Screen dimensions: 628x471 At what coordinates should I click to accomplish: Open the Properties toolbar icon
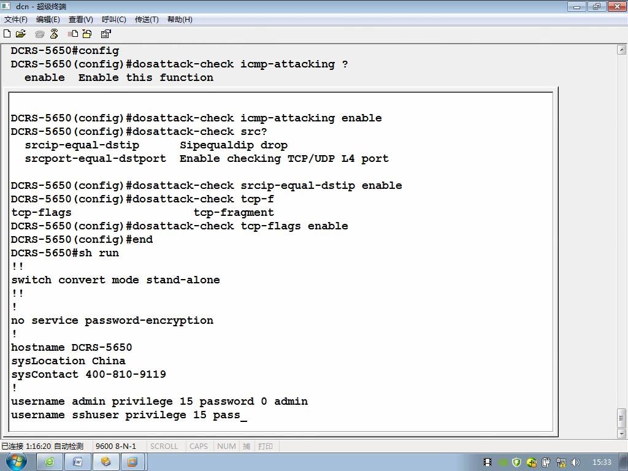105,34
